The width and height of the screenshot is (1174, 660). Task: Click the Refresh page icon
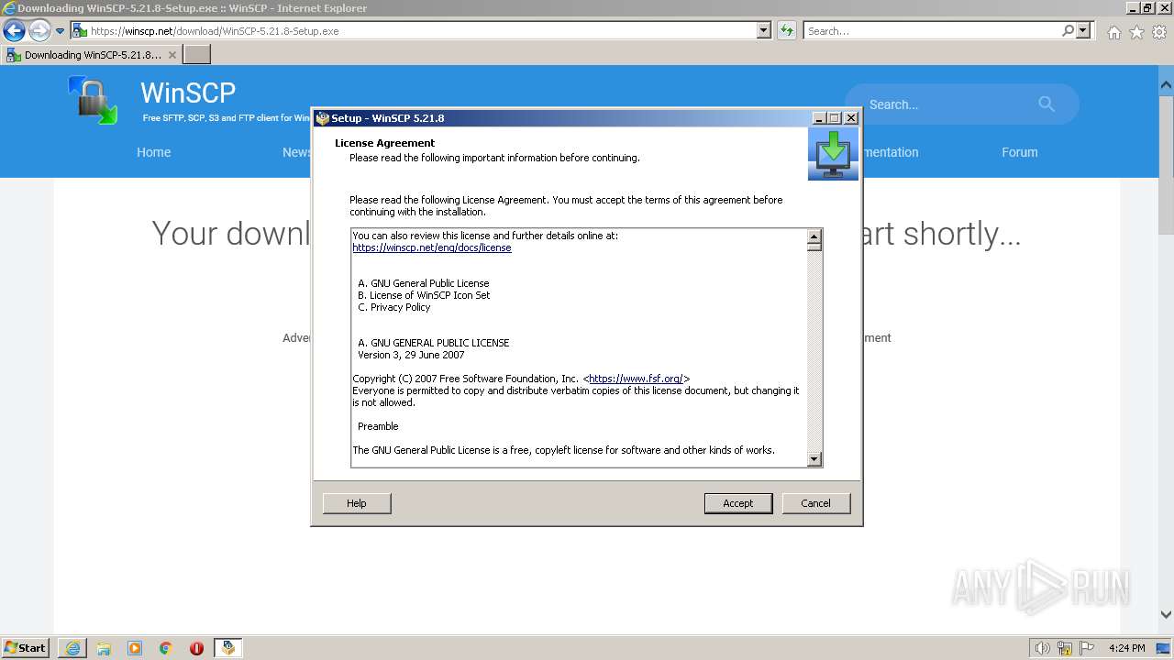pyautogui.click(x=786, y=31)
